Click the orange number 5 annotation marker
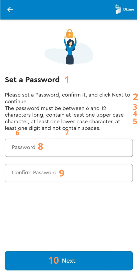138x277 pixels. tap(135, 121)
